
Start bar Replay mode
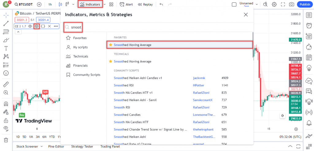tap(145, 4)
